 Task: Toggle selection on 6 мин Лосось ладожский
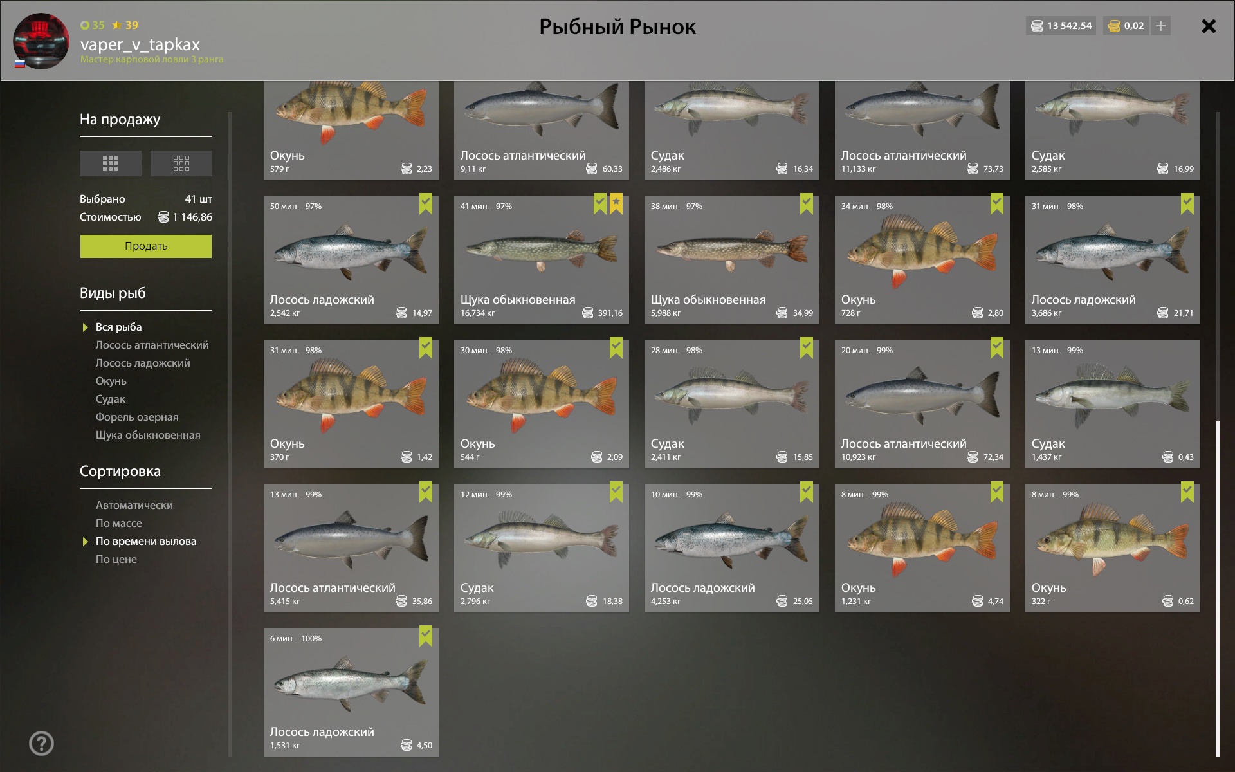click(x=426, y=636)
